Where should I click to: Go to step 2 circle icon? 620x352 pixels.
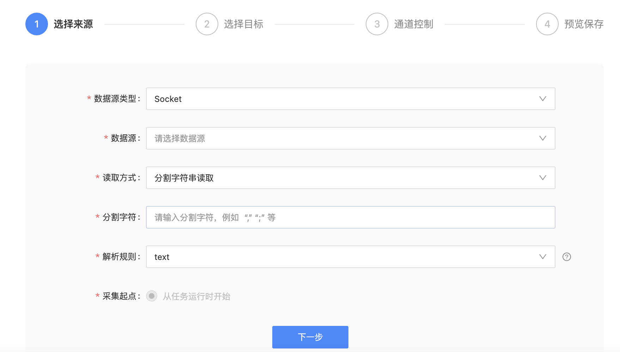[207, 24]
